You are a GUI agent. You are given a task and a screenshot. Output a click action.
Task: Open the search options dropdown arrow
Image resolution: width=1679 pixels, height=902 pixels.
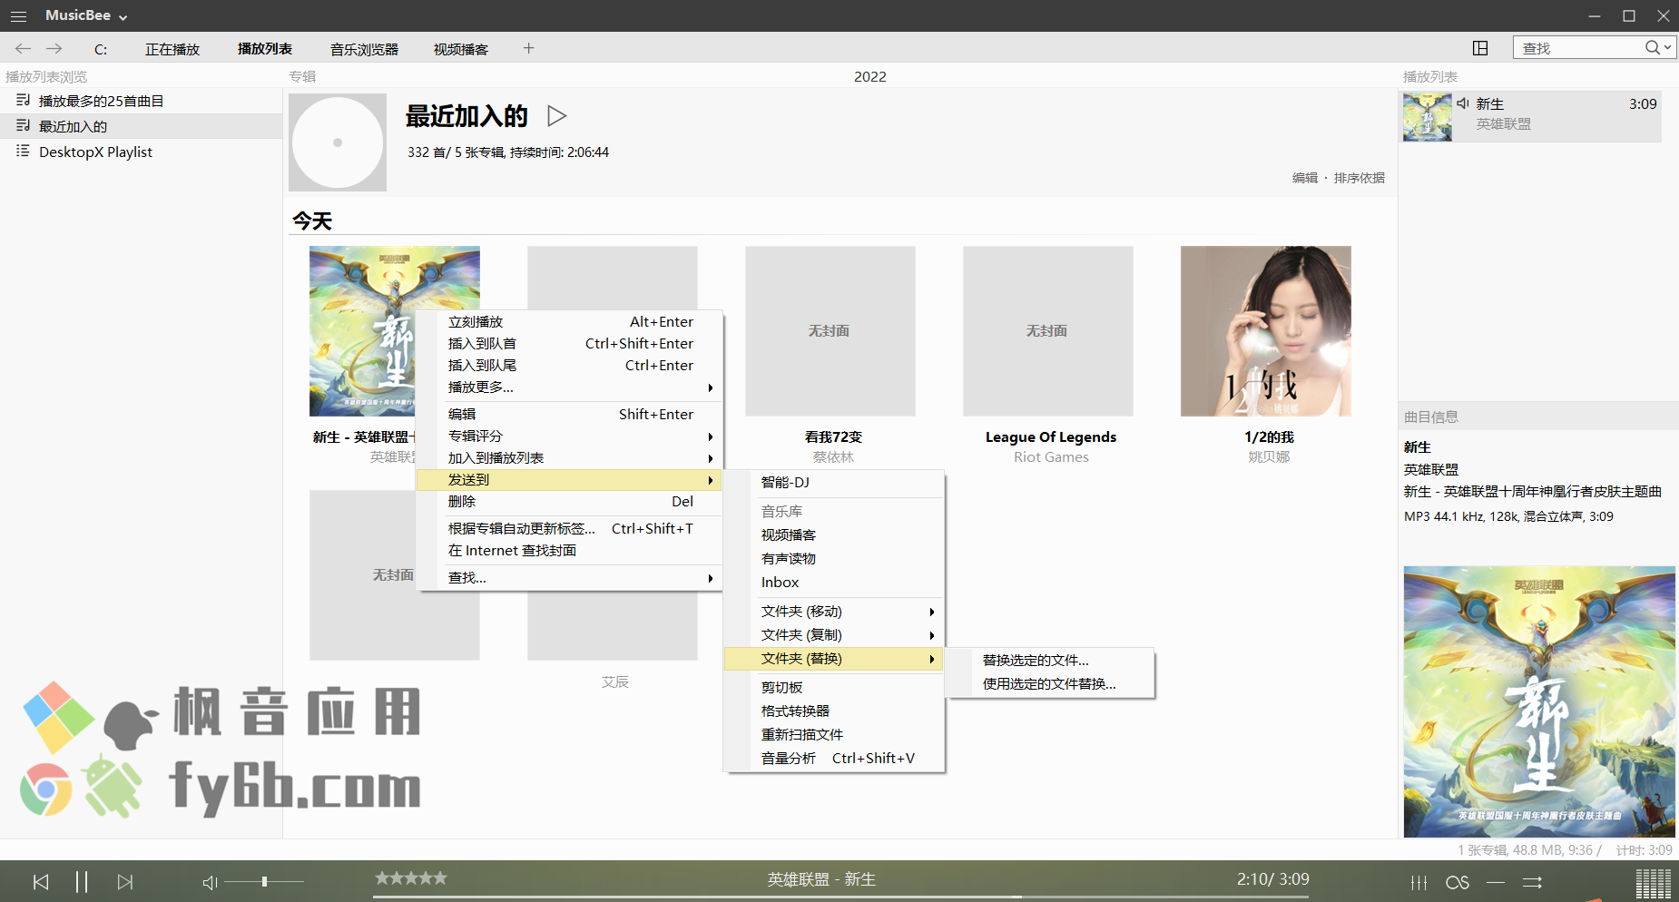point(1668,47)
